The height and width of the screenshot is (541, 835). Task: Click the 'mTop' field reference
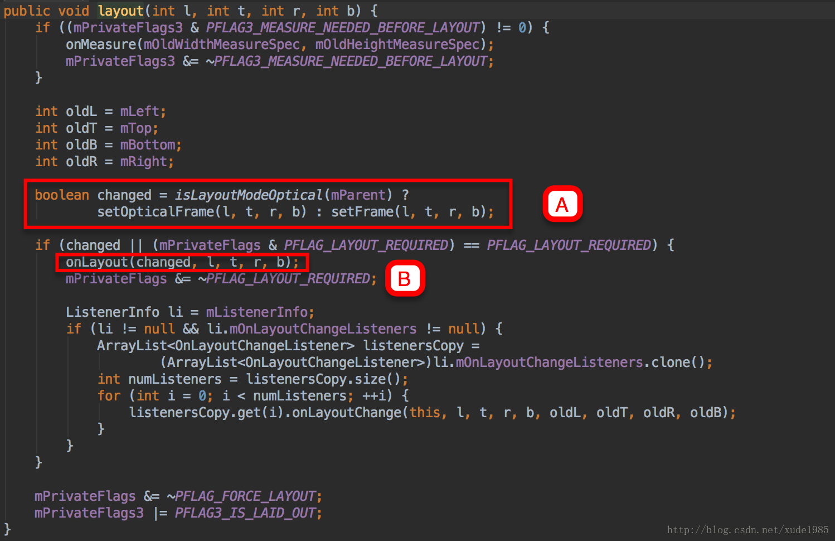(x=135, y=128)
